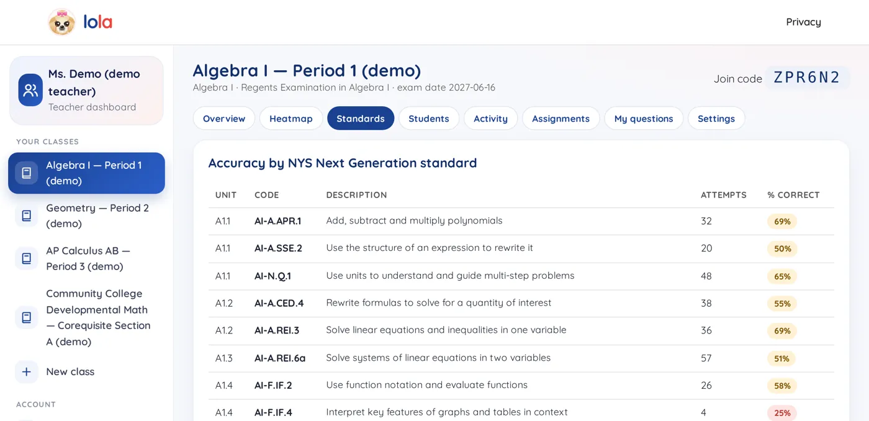Click the Ms. Demo teacher dashboard card

(86, 90)
